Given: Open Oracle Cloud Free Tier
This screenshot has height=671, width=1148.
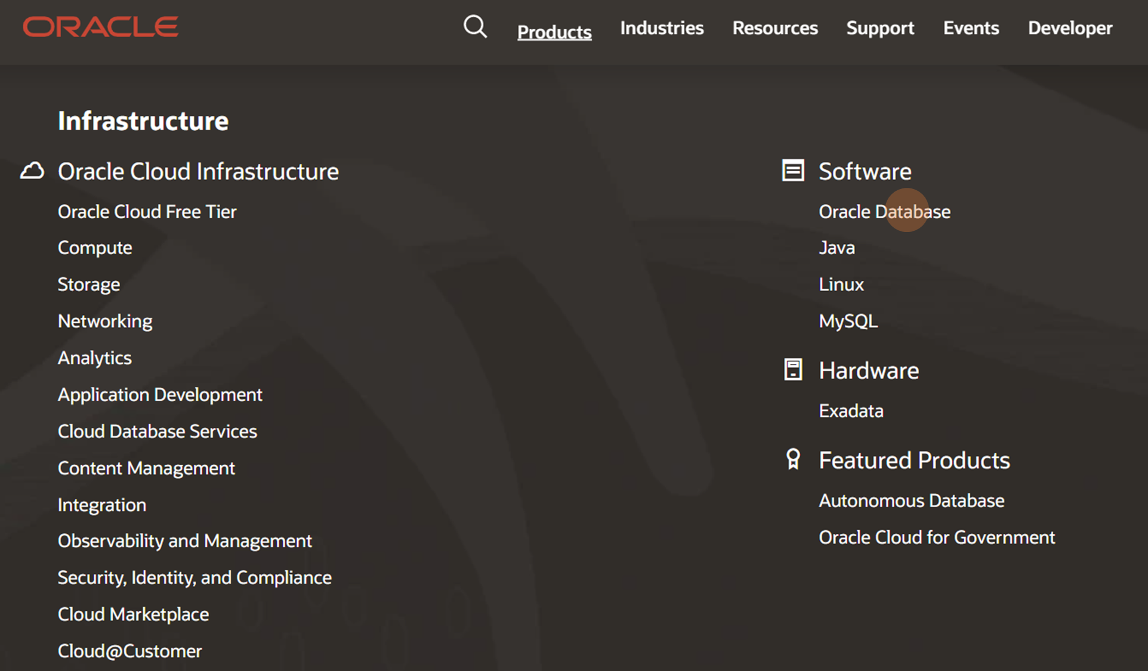Looking at the screenshot, I should [147, 212].
